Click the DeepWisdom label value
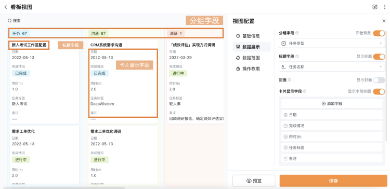Viewport: 390px width, 189px height. point(102,104)
